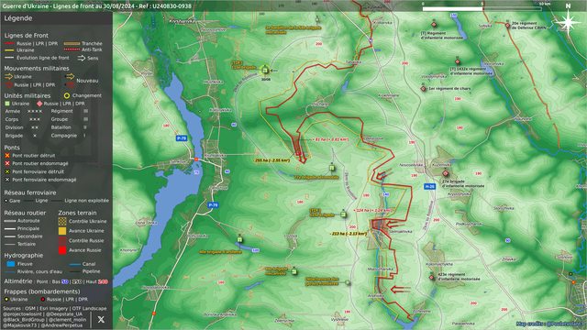The height and width of the screenshot is (330, 587).
Task: Click the blue Fleuve legend swatch
Action: coord(11,264)
